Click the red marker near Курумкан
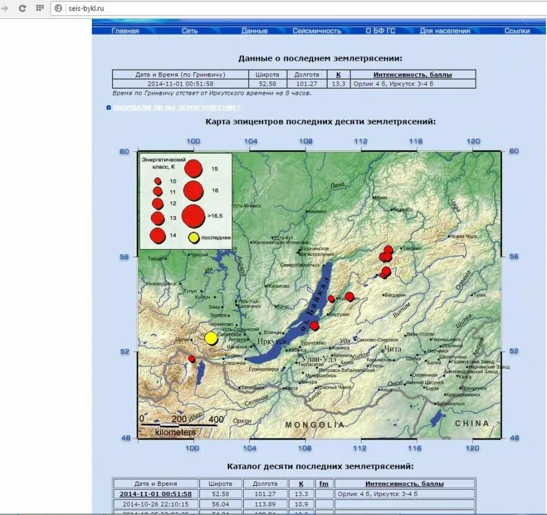This screenshot has width=547, height=515. [x=349, y=297]
